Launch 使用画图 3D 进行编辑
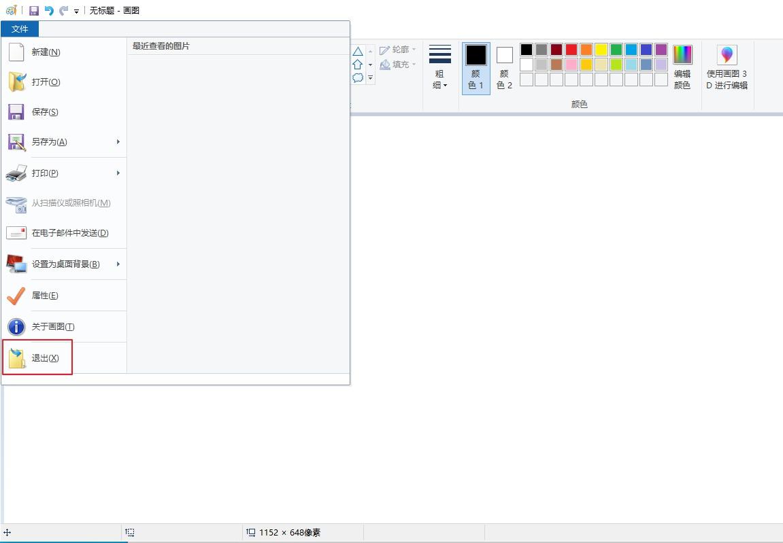The width and height of the screenshot is (783, 543). point(727,67)
